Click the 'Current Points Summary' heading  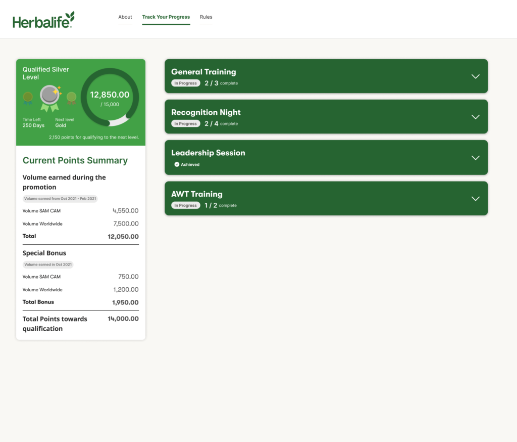(75, 160)
